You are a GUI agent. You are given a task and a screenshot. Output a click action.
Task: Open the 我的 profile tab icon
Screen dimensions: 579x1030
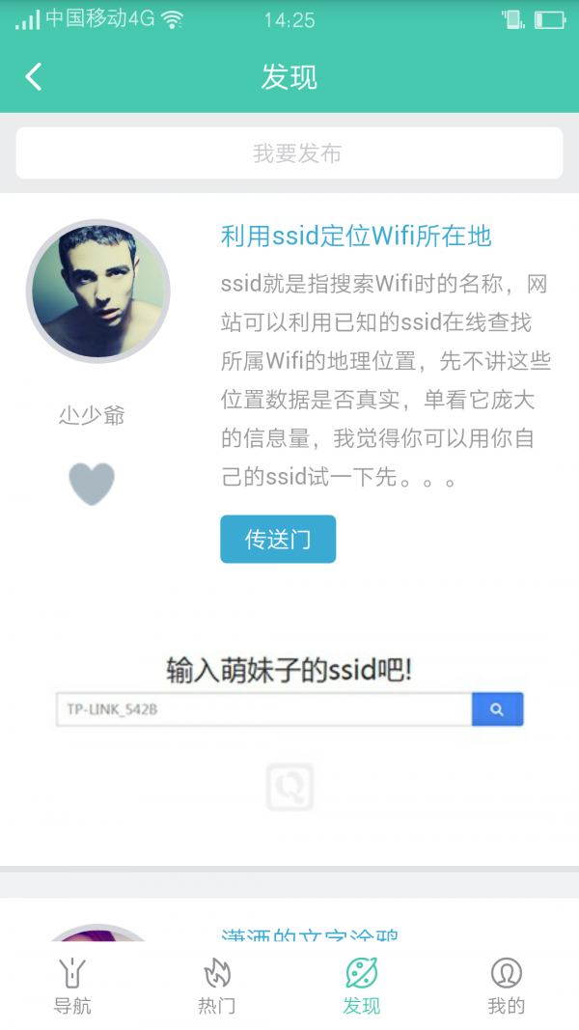506,973
